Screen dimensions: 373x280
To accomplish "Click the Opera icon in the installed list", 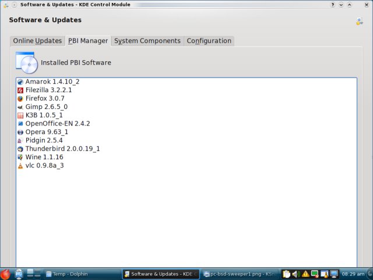I will click(x=20, y=132).
